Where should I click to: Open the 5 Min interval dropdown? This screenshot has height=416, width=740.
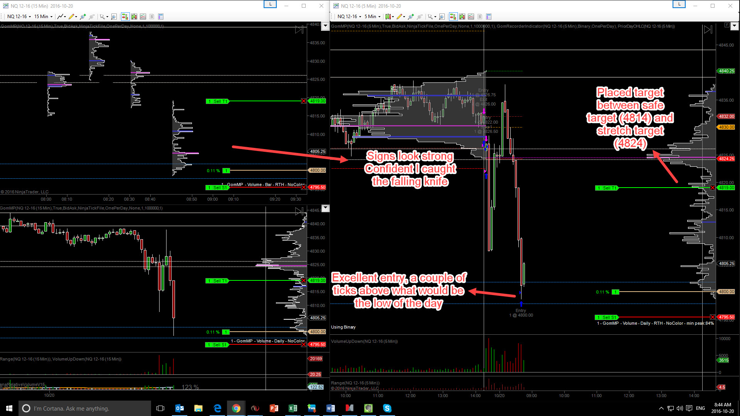[372, 17]
